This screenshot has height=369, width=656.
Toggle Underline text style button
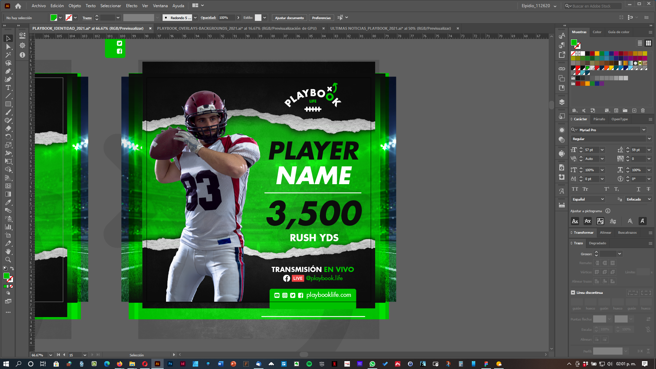point(638,189)
